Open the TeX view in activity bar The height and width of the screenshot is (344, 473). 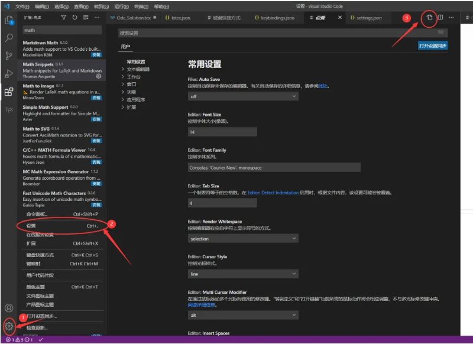pos(9,110)
